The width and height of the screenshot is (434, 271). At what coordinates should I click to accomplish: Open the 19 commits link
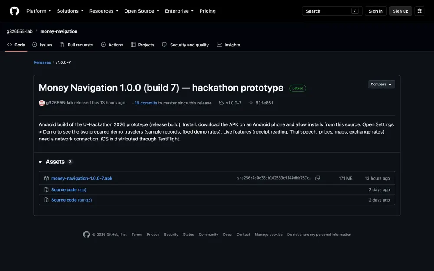[x=146, y=103]
